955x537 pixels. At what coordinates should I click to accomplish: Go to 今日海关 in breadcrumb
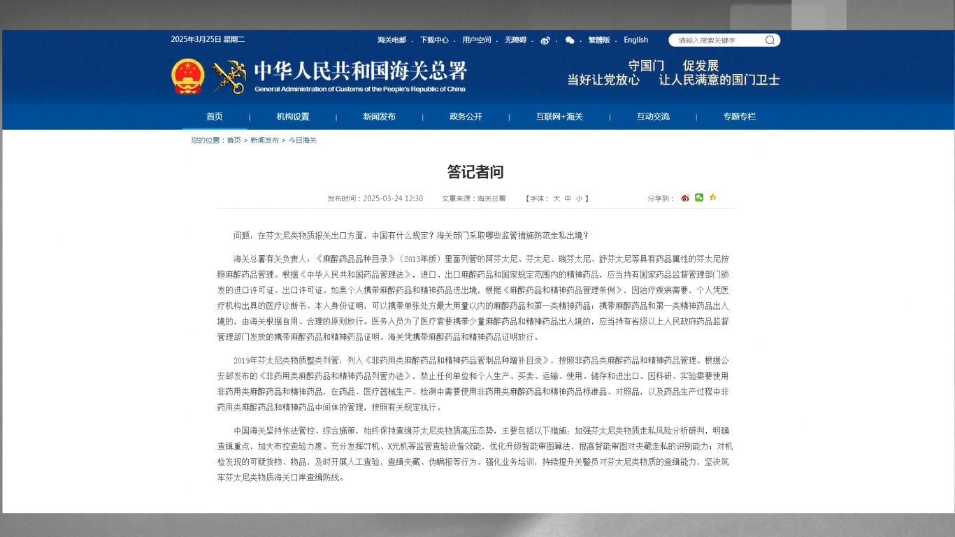(x=303, y=141)
